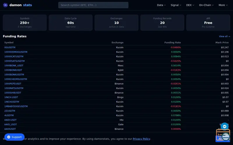Open the DEX dropdown menu
This screenshot has width=233, height=145.
190,5
